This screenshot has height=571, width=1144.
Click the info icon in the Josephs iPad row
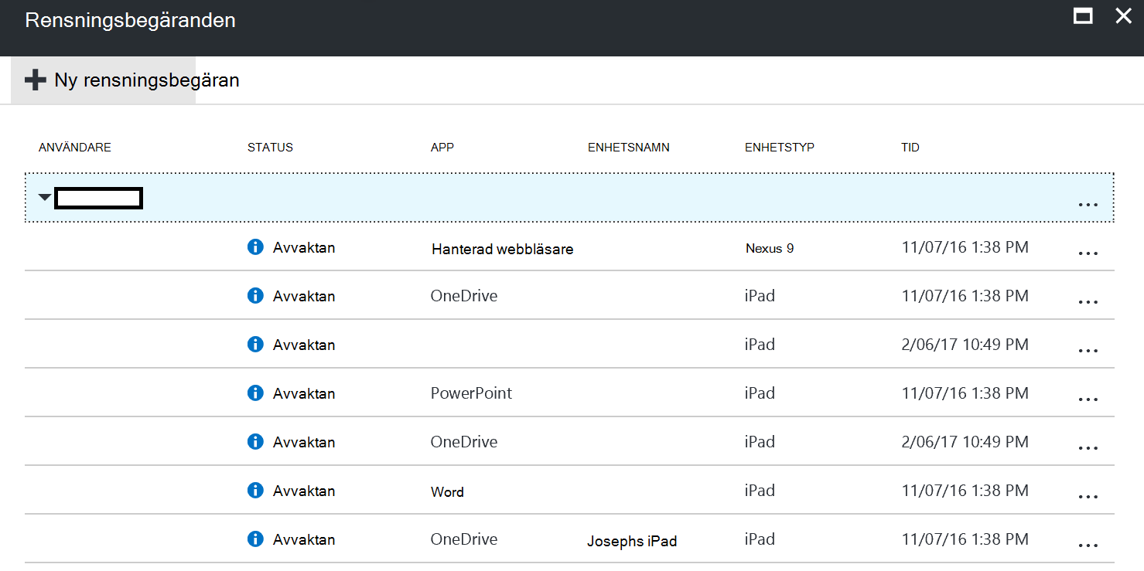pos(255,539)
